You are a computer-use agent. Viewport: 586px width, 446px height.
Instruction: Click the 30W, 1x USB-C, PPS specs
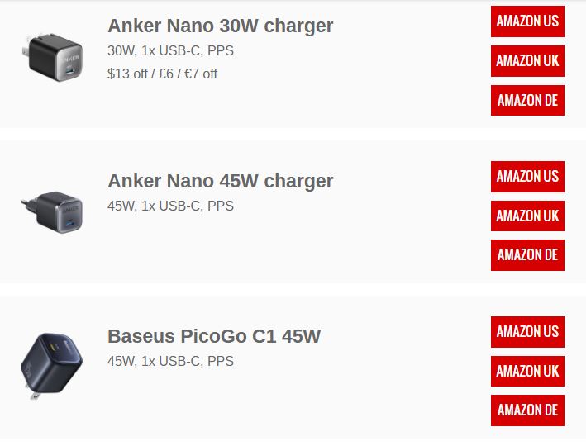coord(170,50)
